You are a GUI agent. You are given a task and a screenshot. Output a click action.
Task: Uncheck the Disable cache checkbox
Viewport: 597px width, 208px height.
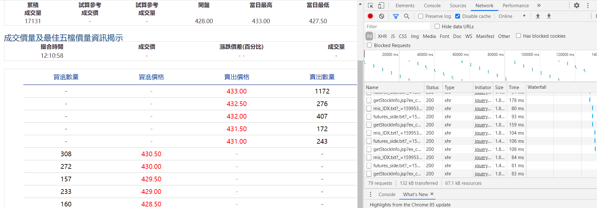457,16
